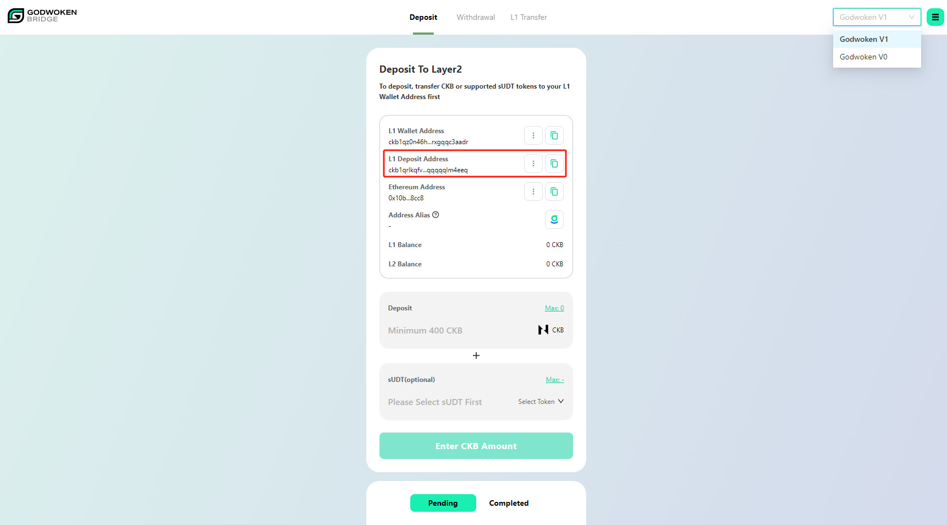Go to the Withdrawal tab
This screenshot has height=525, width=947.
tap(476, 18)
